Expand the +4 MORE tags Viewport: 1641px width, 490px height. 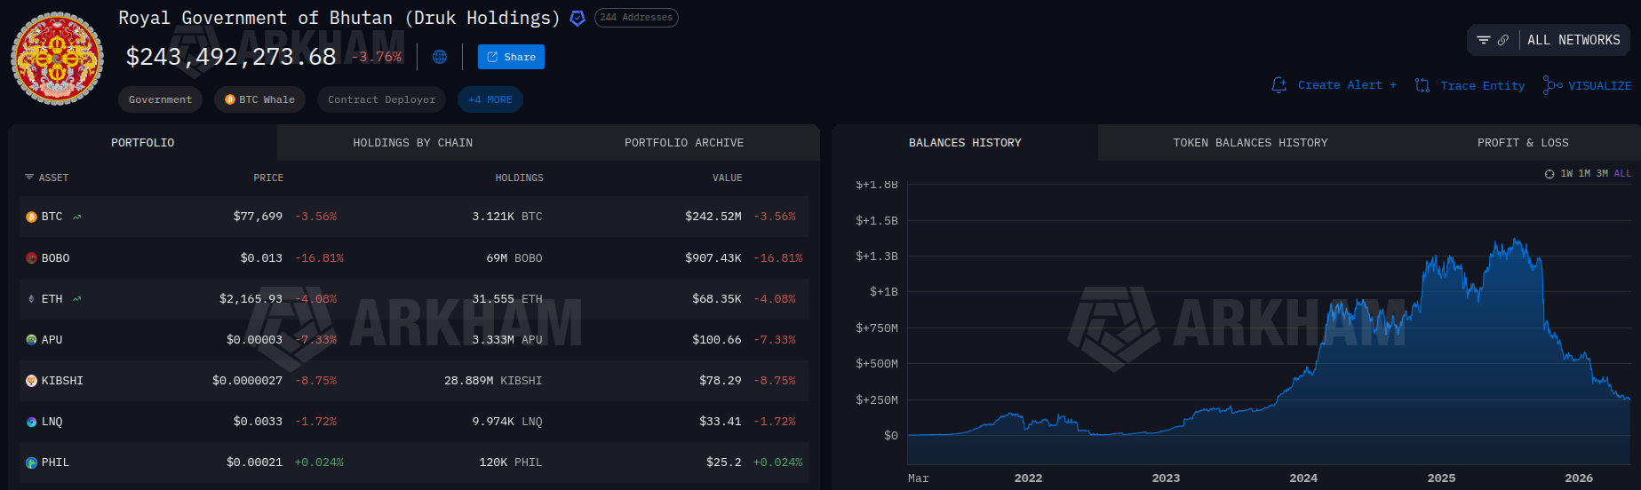(490, 99)
